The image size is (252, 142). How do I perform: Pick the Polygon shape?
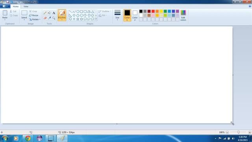click(89, 11)
